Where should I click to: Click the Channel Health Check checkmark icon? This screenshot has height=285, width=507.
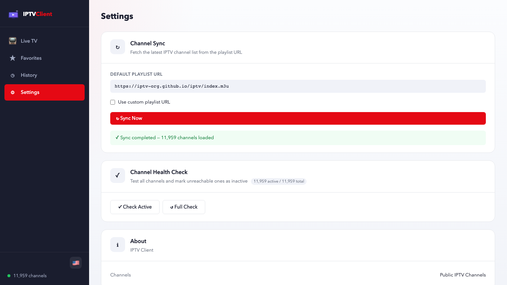click(x=118, y=176)
